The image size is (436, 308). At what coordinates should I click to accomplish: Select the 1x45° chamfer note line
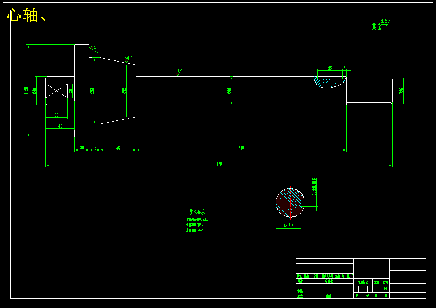click(195, 230)
